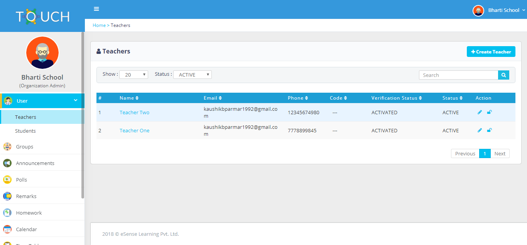
Task: Click edit pencil icon for Teacher One
Action: tap(480, 130)
